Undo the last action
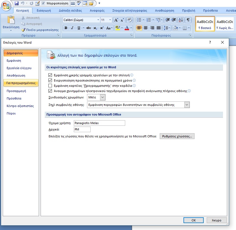 click(x=23, y=3)
